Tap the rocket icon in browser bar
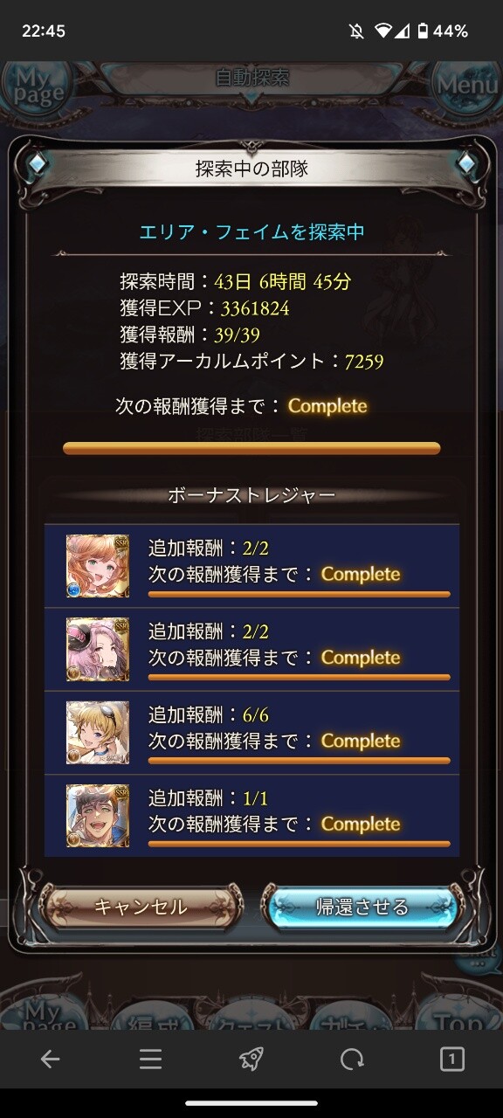503x1118 pixels. 251,1059
